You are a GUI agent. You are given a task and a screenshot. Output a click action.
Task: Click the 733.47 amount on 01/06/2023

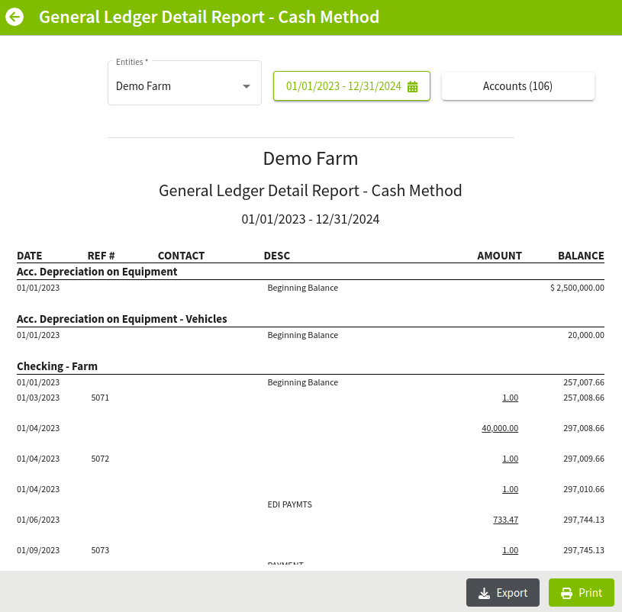tap(505, 520)
